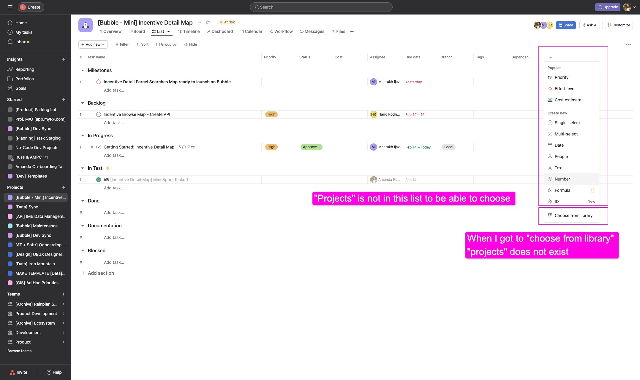This screenshot has height=380, width=640.
Task: Expand the Product Development team
Action: pyautogui.click(x=64, y=314)
